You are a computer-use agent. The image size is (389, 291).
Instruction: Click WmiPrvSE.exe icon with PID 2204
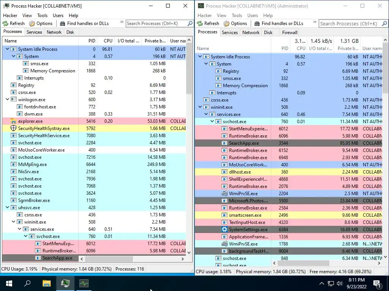pyautogui.click(x=225, y=194)
